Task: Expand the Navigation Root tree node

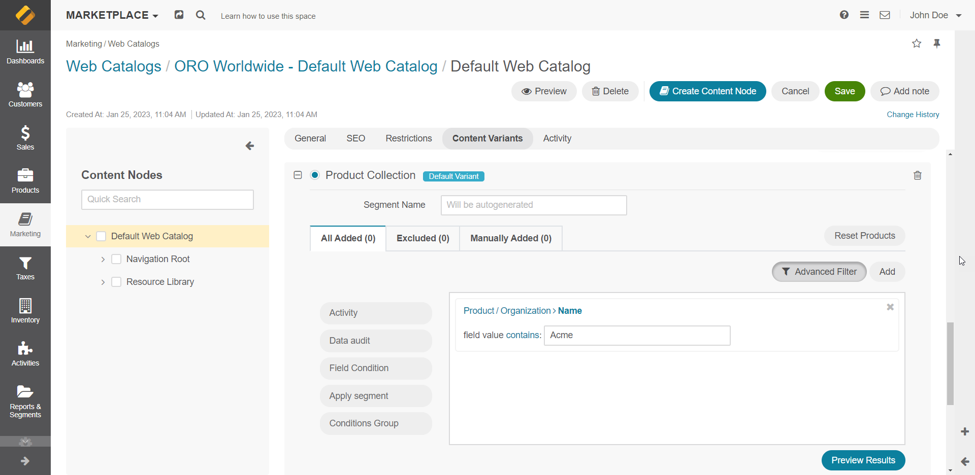Action: [103, 259]
